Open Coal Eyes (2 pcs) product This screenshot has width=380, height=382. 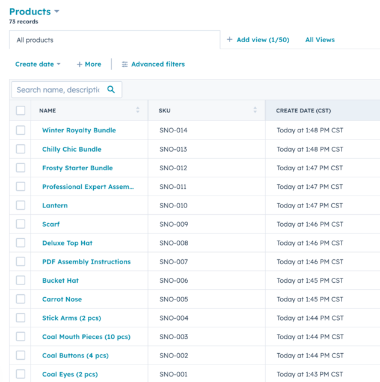click(70, 374)
